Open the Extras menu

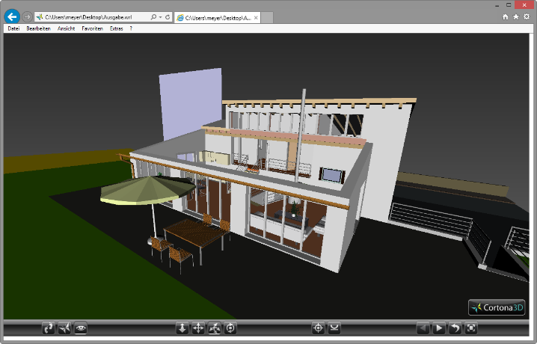(117, 28)
